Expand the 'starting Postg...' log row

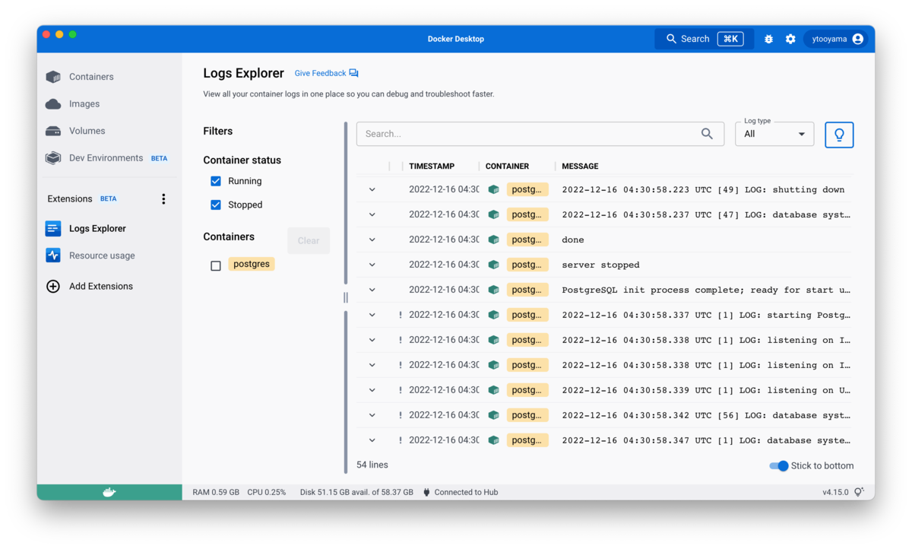tap(372, 316)
